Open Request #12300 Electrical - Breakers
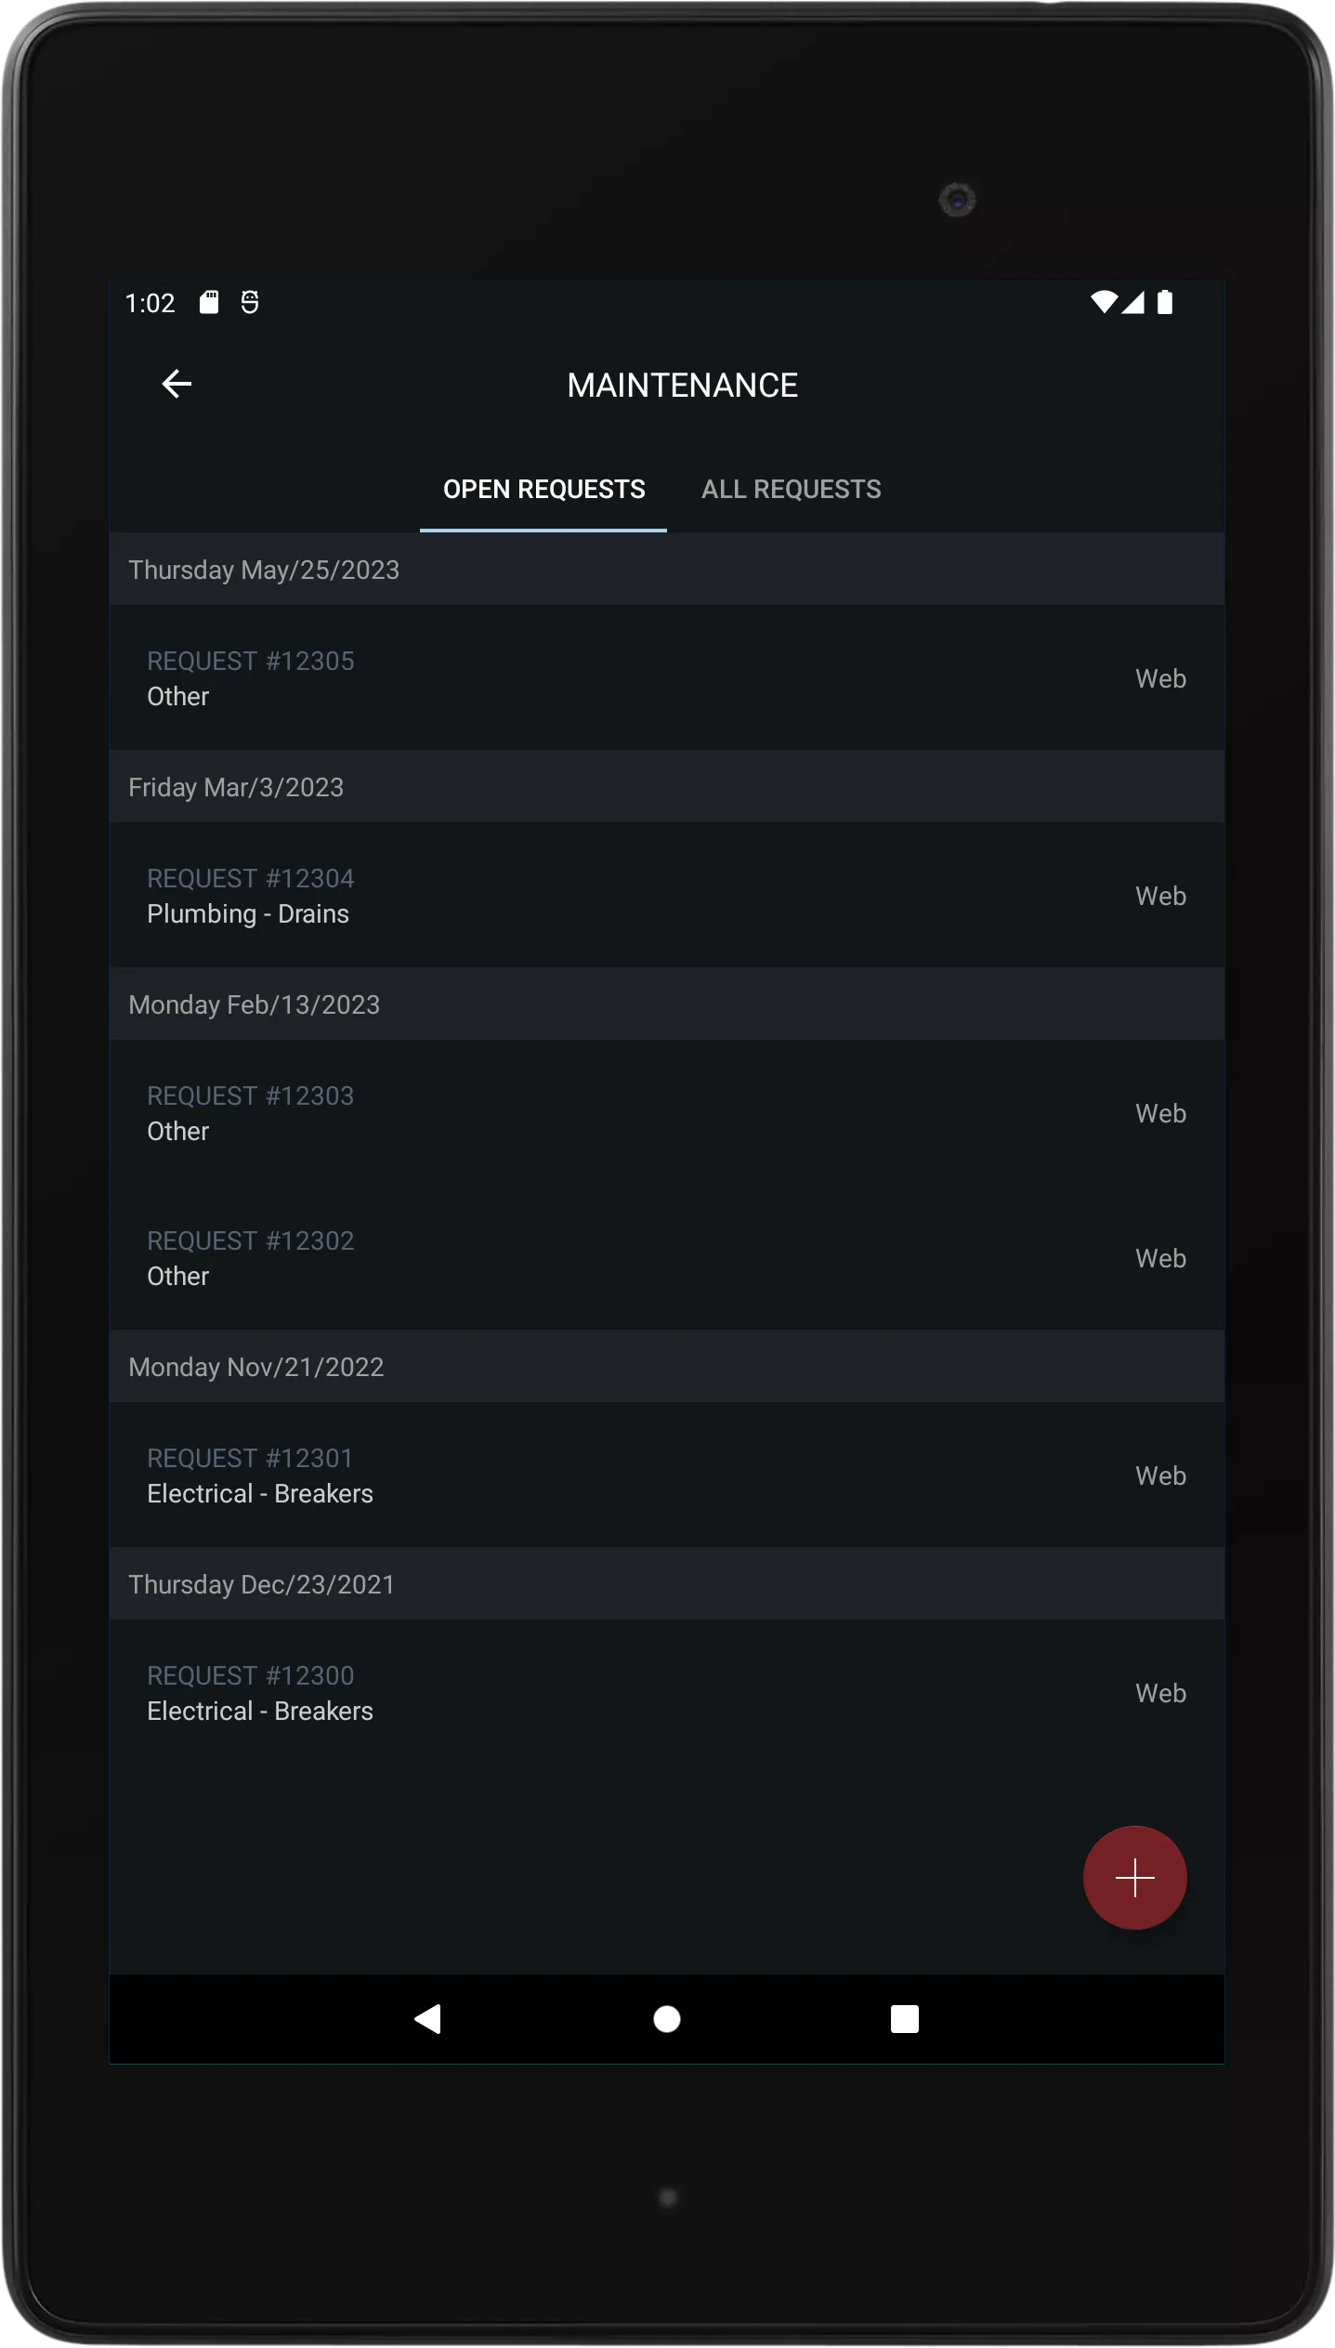This screenshot has width=1335, height=2348. [x=667, y=1693]
